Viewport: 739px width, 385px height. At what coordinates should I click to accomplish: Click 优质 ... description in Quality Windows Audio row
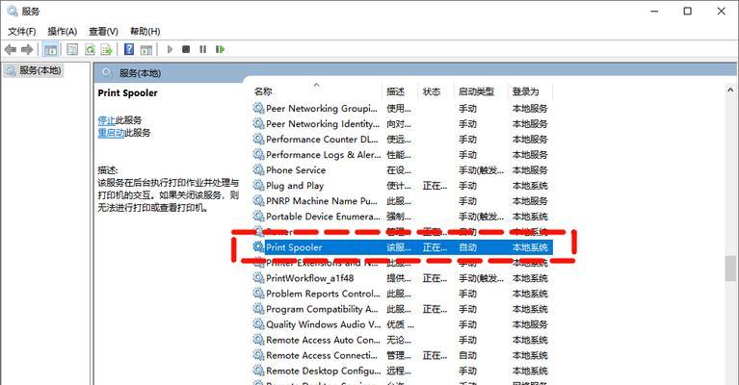coord(400,324)
